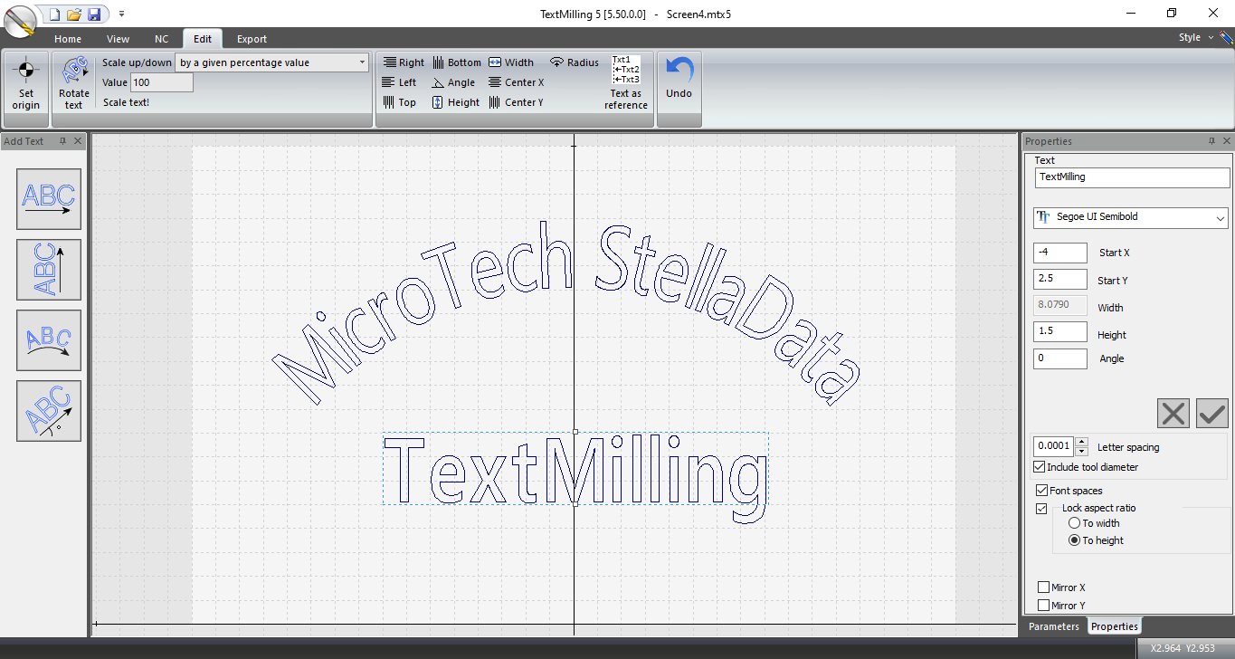
Task: Open the Scale up/down method dropdown
Action: pos(272,62)
